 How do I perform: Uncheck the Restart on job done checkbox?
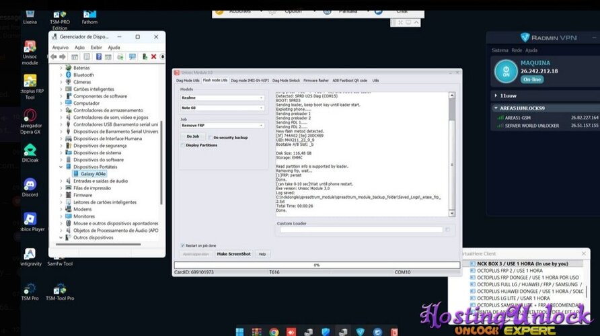click(x=182, y=245)
